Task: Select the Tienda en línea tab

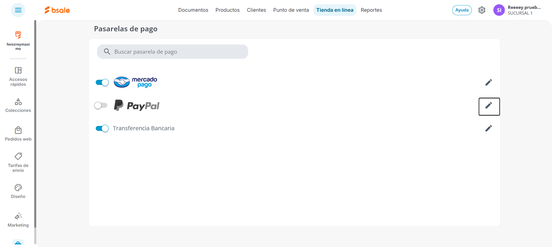Action: click(x=335, y=10)
